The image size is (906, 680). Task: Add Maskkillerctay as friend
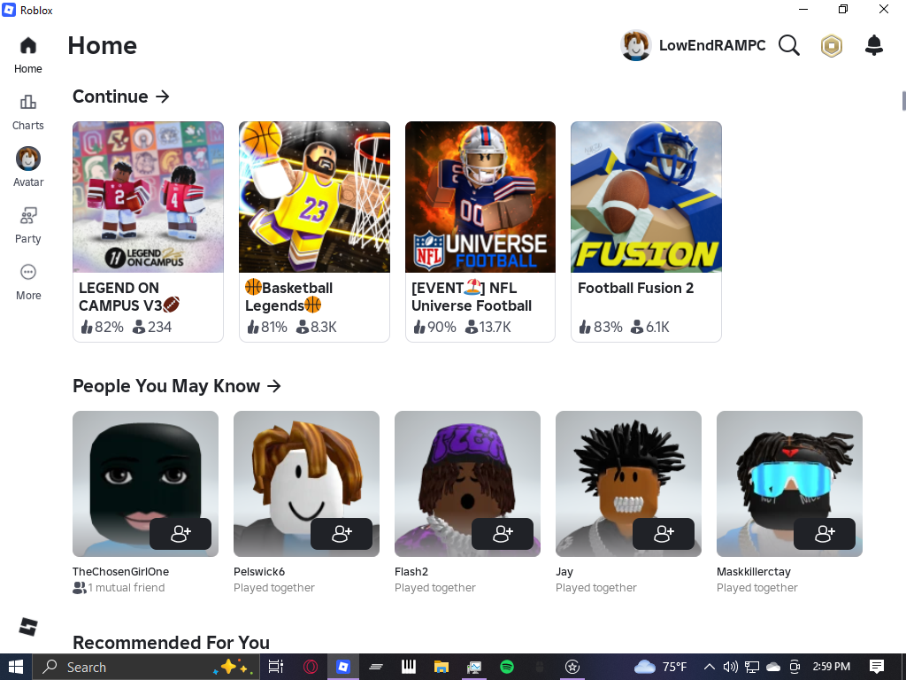(825, 534)
